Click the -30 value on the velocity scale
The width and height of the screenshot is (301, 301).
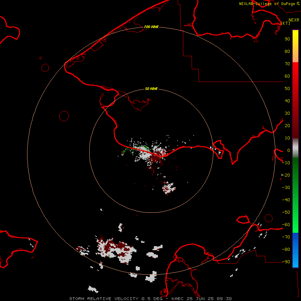tap(286, 188)
